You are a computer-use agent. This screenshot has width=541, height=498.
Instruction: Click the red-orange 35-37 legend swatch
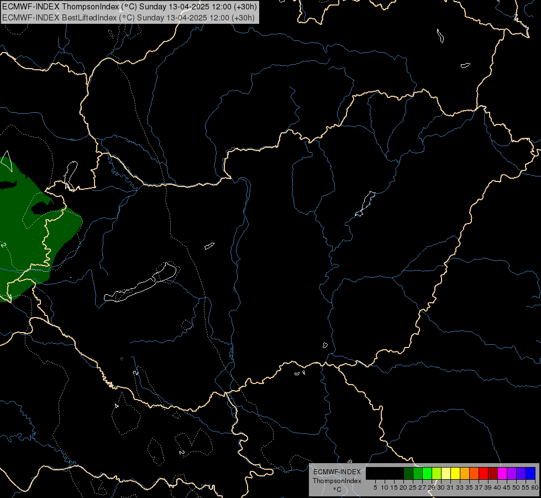point(474,473)
